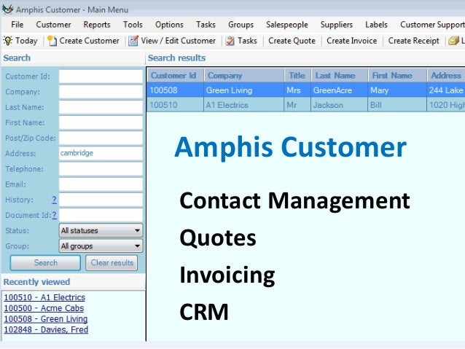Focus the Telephone search field
This screenshot has height=349, width=465.
pos(101,169)
